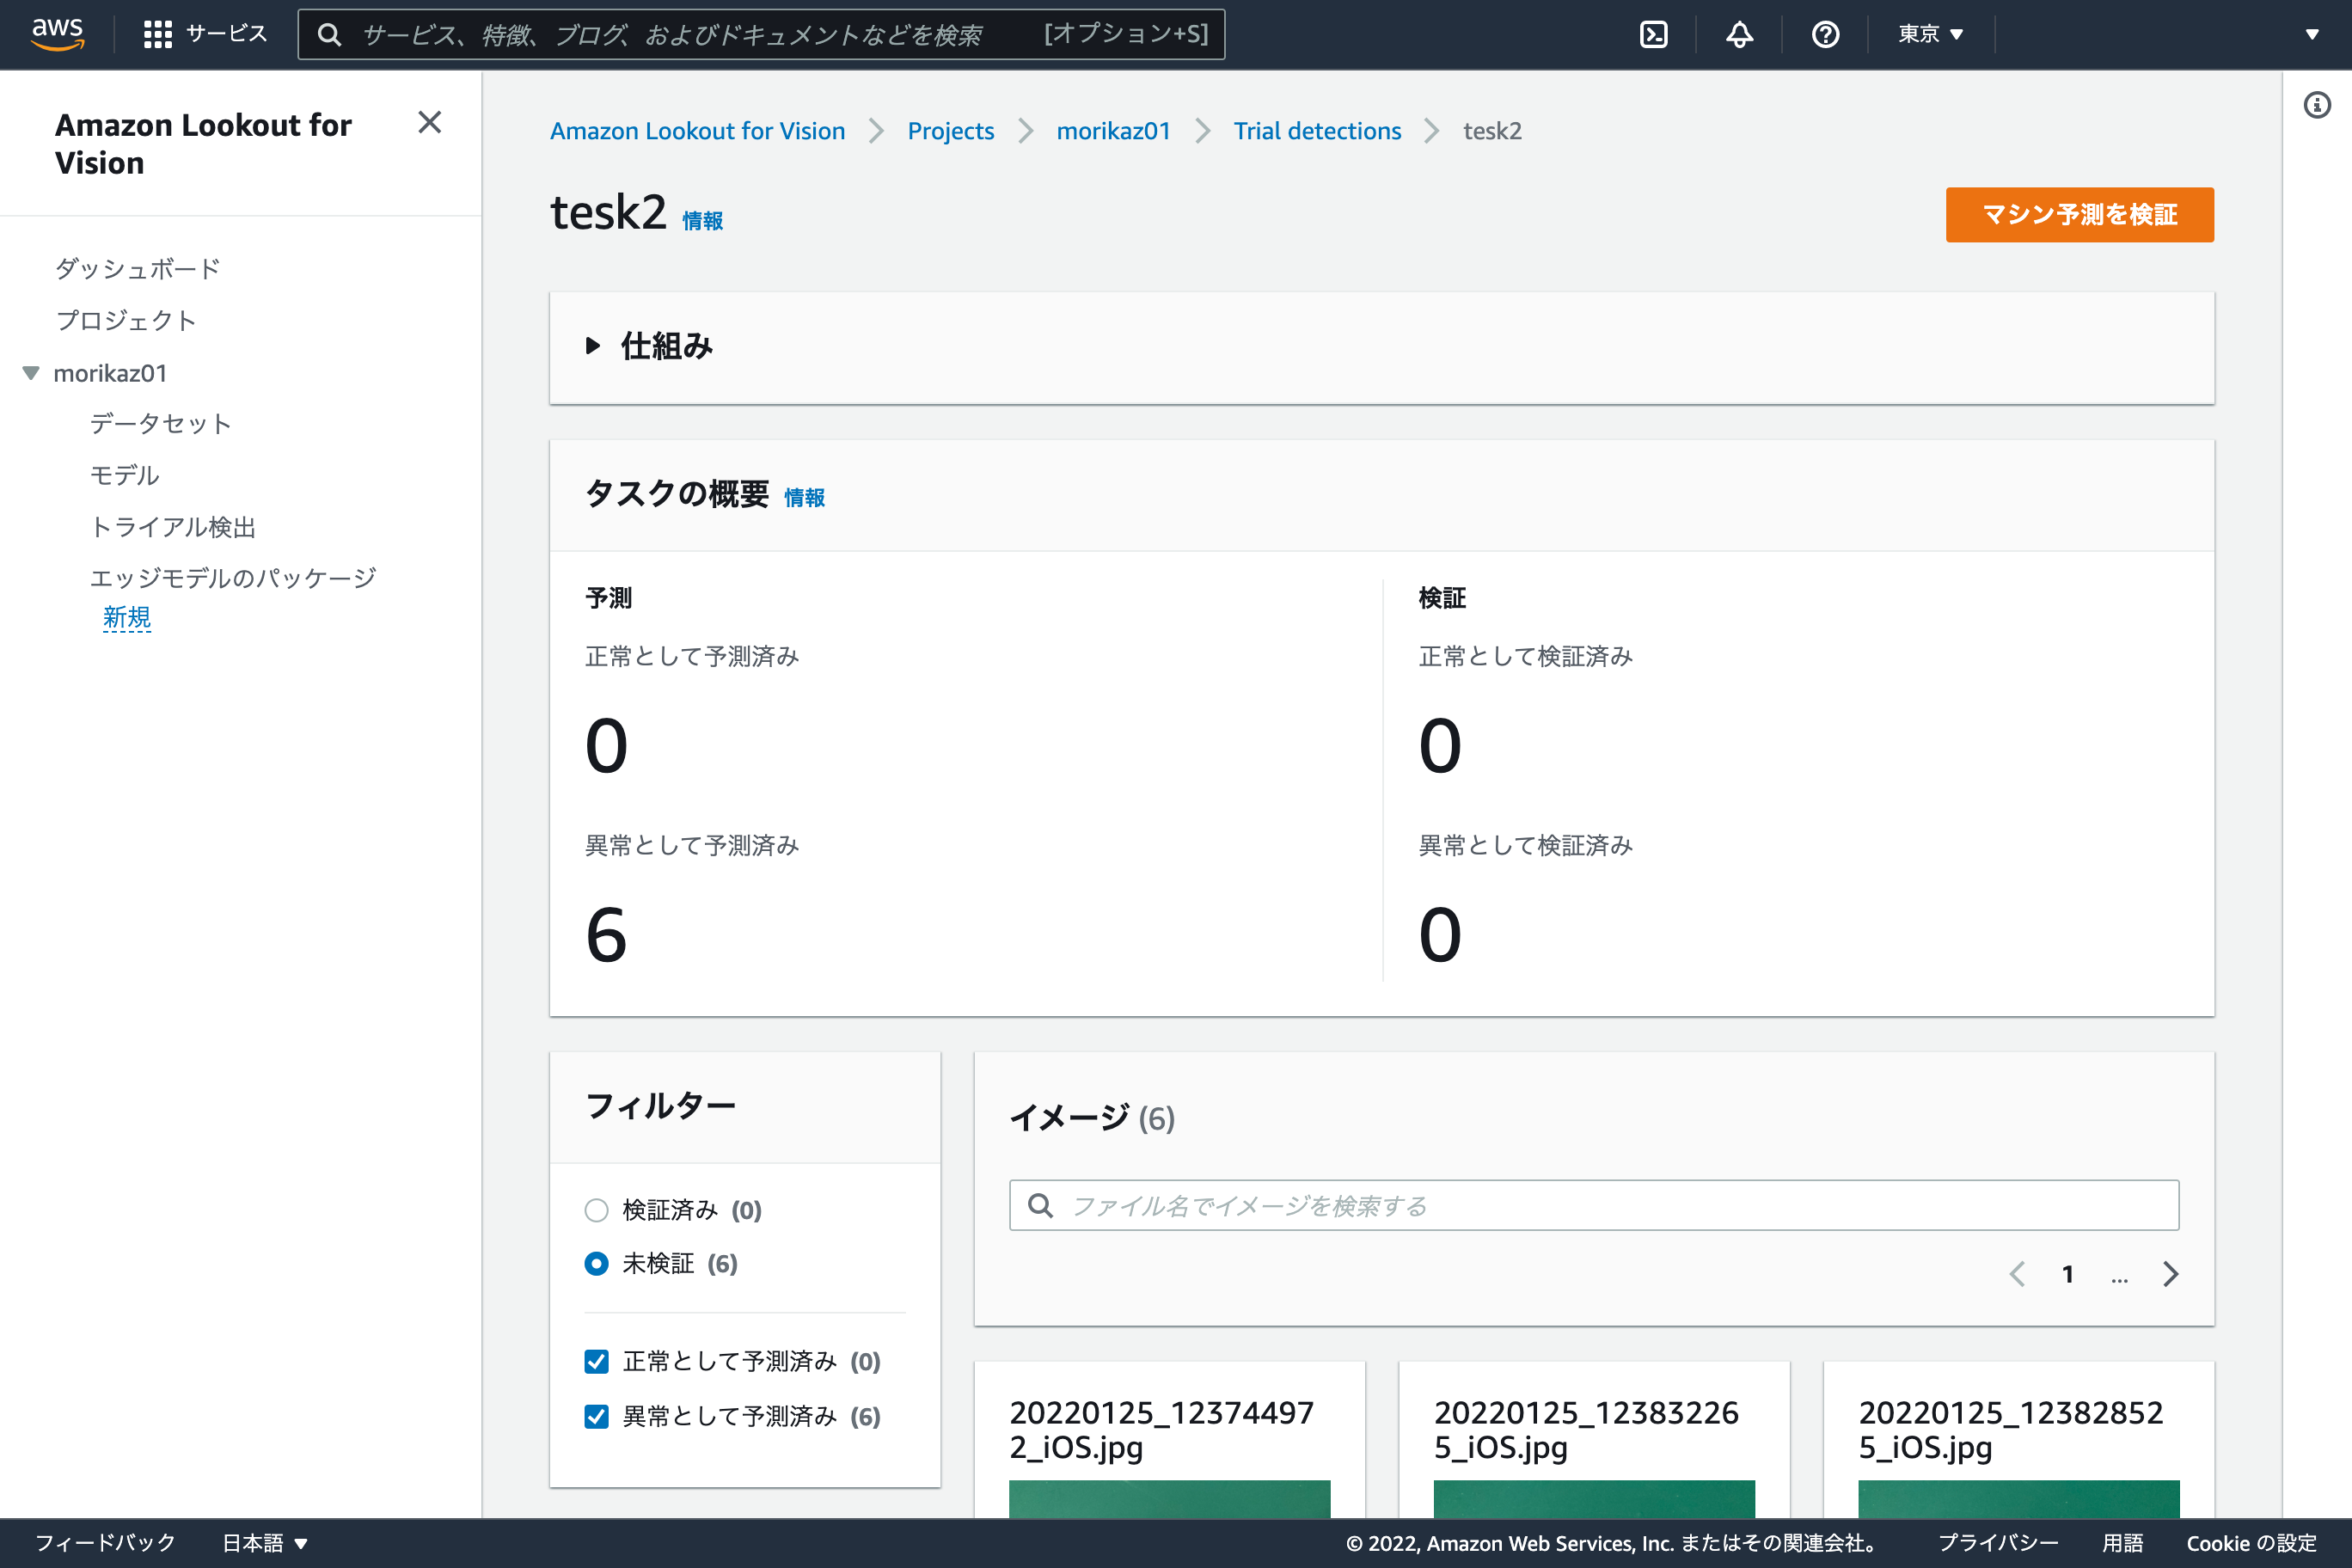
Task: Uncheck 異常として予測済み (6) checkbox
Action: (x=596, y=1416)
